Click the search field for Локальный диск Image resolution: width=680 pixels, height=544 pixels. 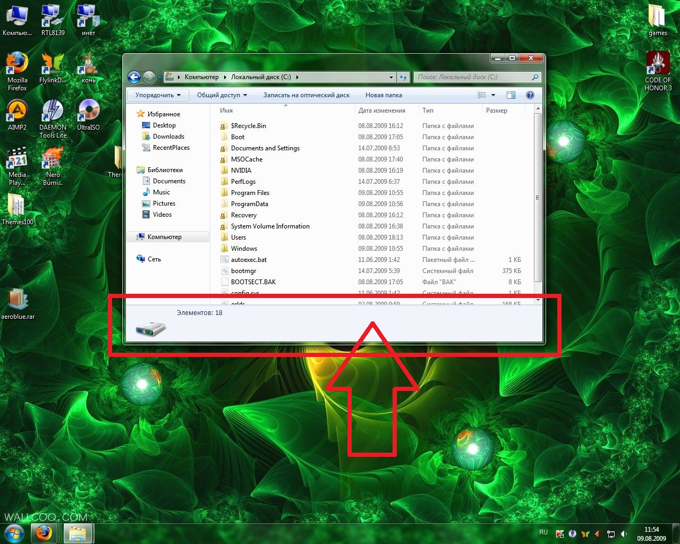click(472, 77)
